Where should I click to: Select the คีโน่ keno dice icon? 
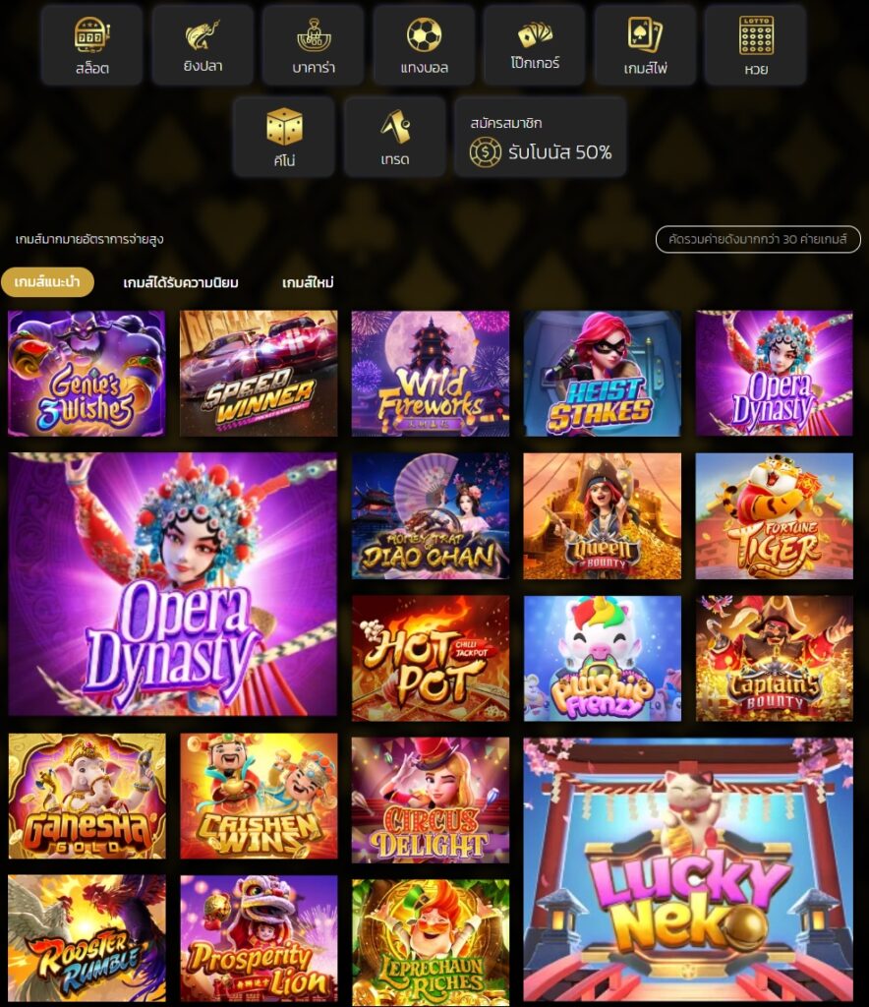pos(284,137)
